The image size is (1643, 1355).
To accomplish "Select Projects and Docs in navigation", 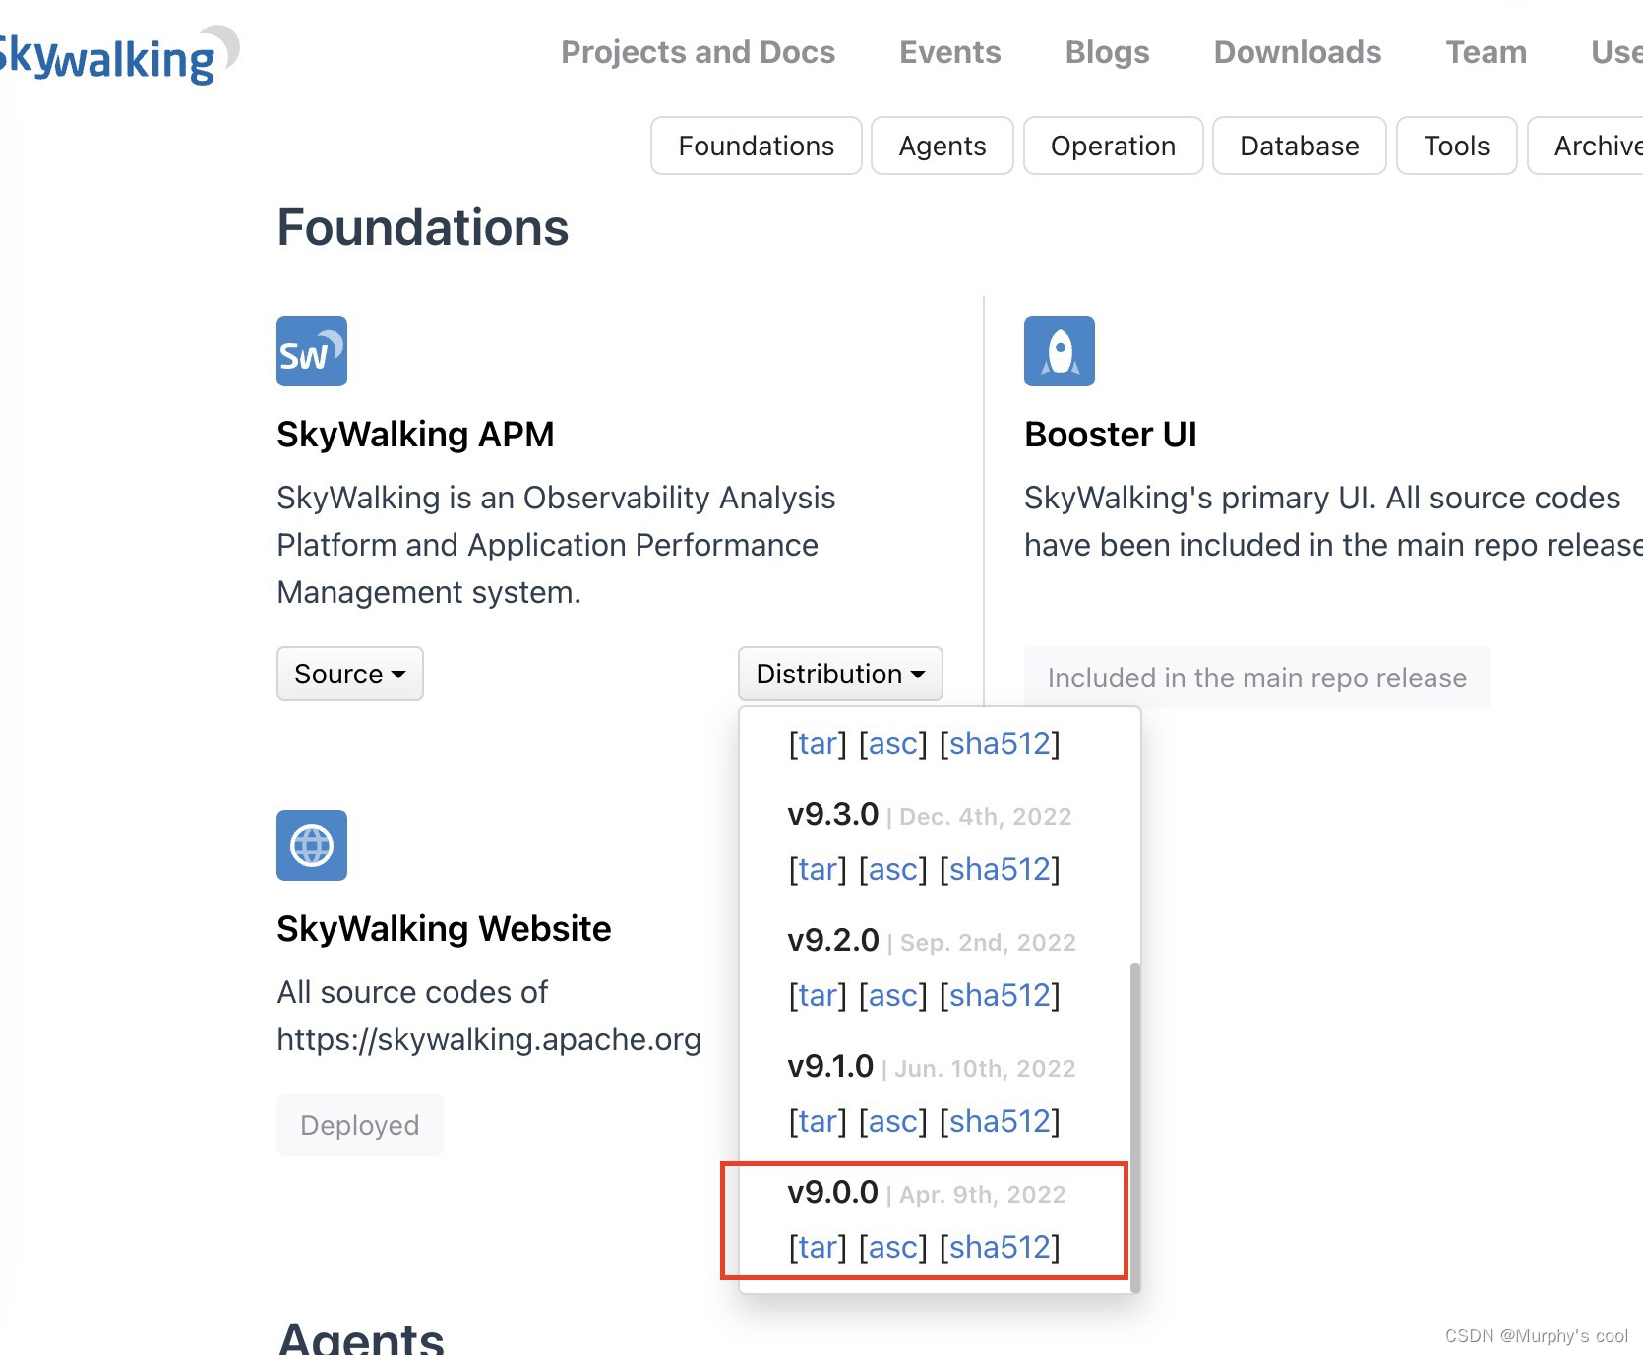I will click(x=698, y=52).
